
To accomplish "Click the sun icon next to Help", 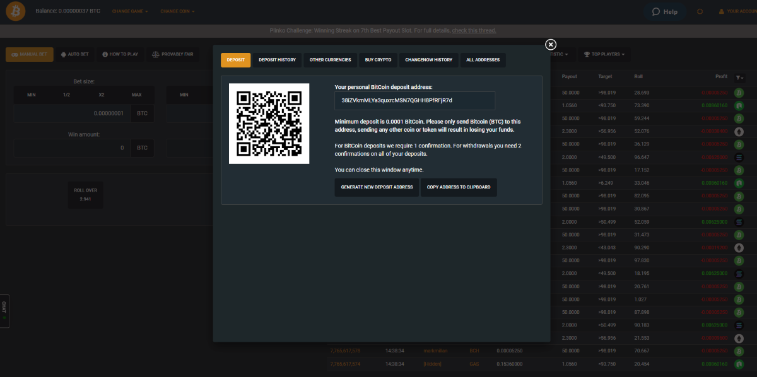I will 700,11.
